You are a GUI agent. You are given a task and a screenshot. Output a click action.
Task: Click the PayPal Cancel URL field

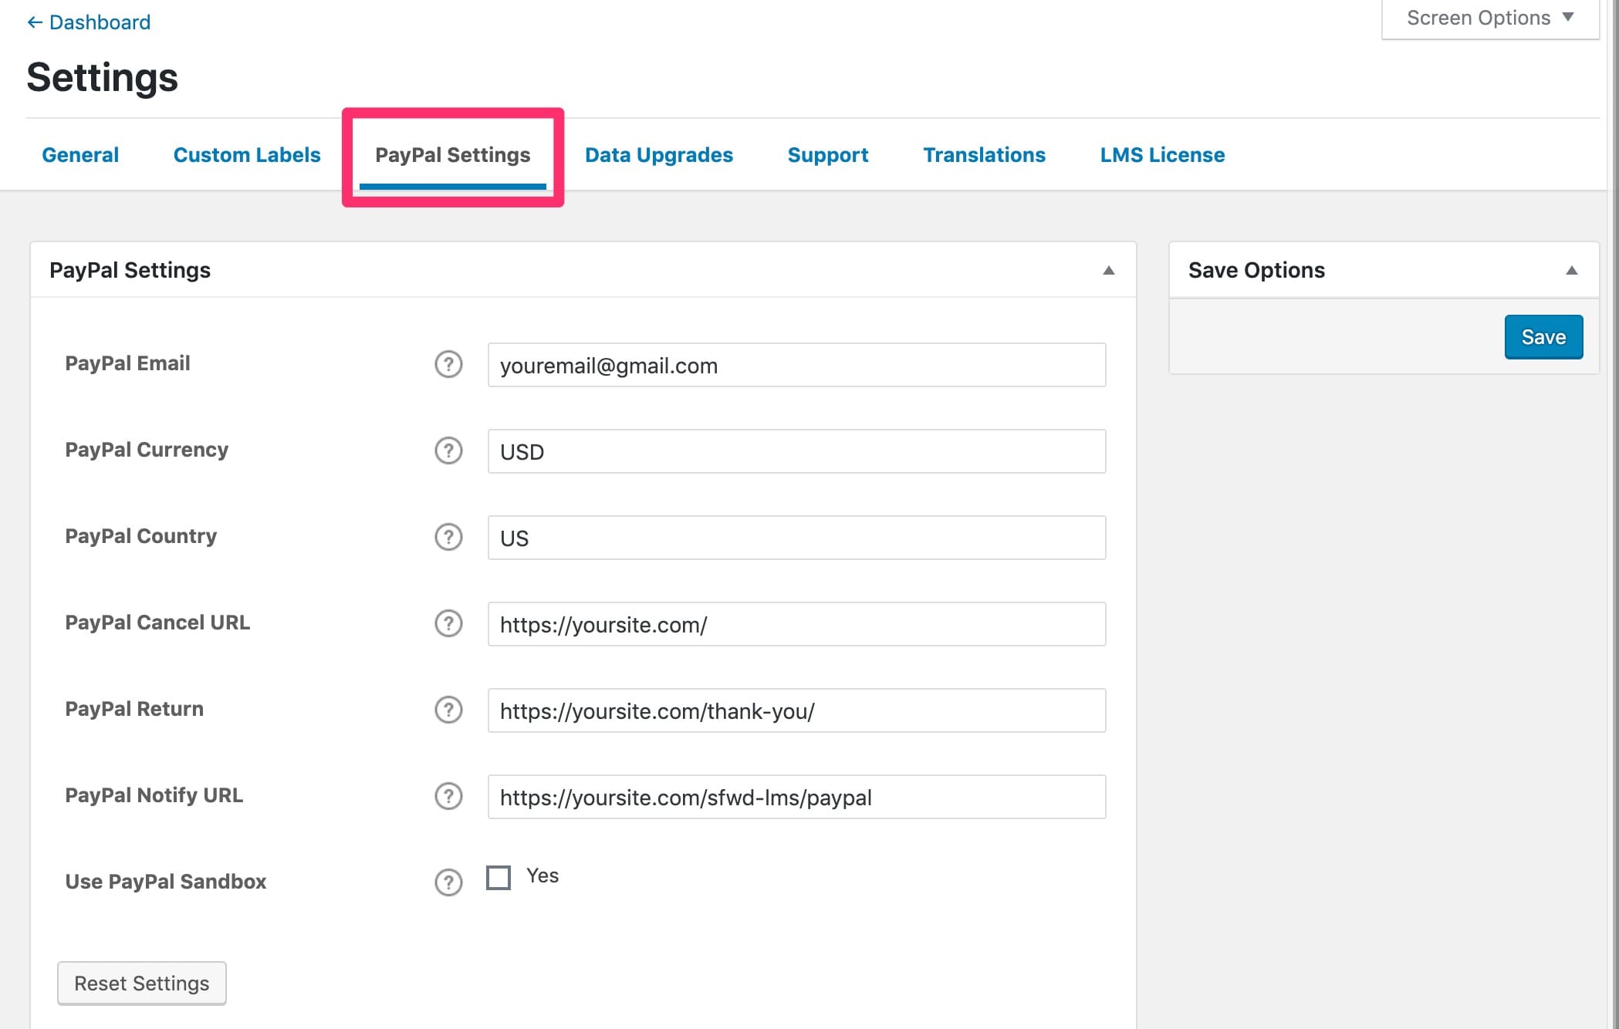tap(796, 624)
